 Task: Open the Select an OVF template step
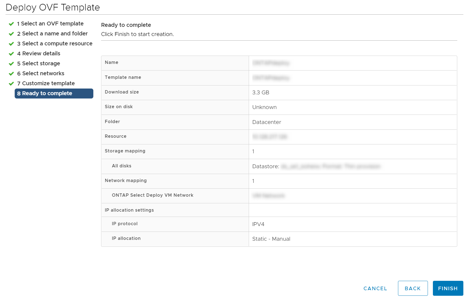[x=50, y=24]
